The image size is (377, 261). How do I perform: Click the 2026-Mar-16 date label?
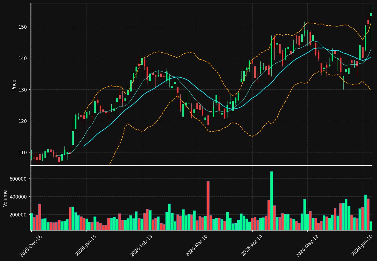click(x=197, y=246)
